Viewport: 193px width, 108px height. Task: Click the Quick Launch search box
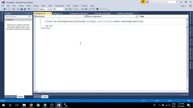pyautogui.click(x=164, y=2)
